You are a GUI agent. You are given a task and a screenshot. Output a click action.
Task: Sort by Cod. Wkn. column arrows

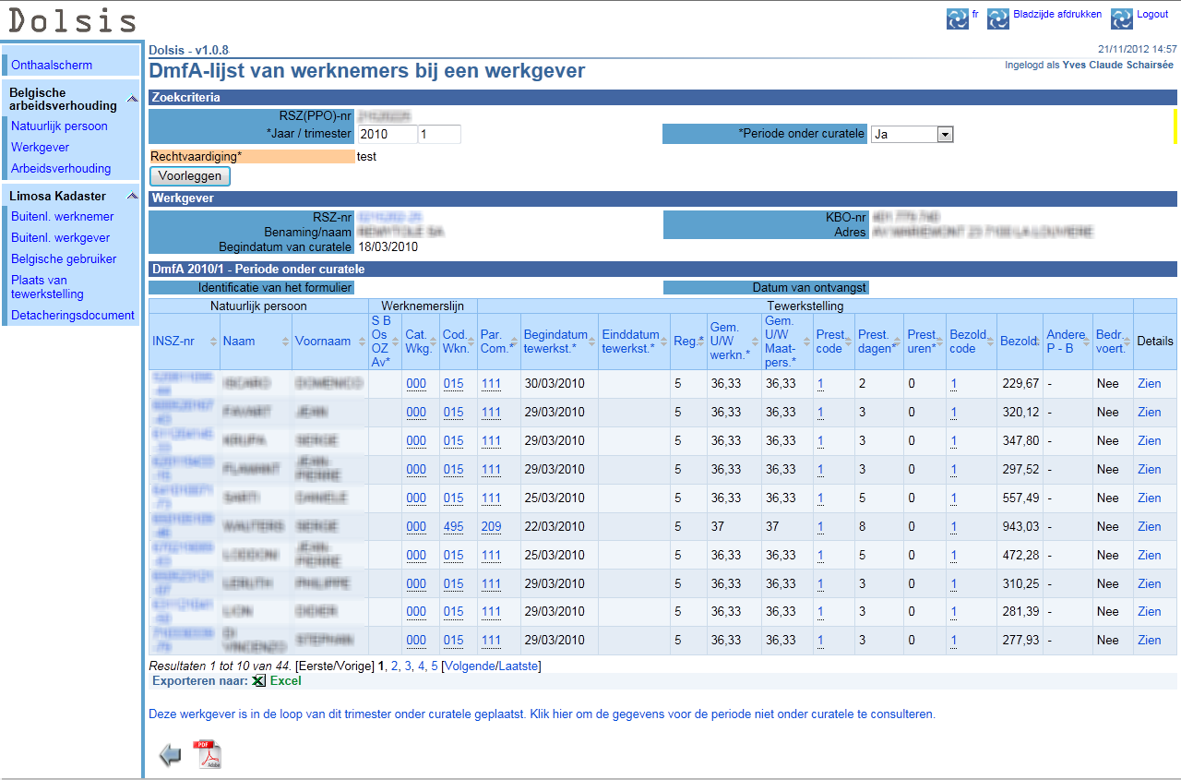coord(471,342)
